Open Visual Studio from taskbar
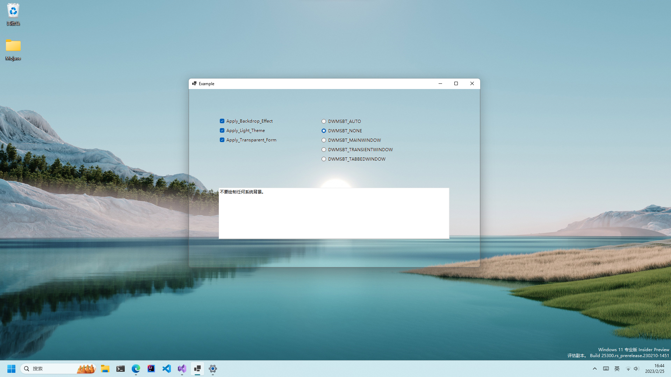 182,369
